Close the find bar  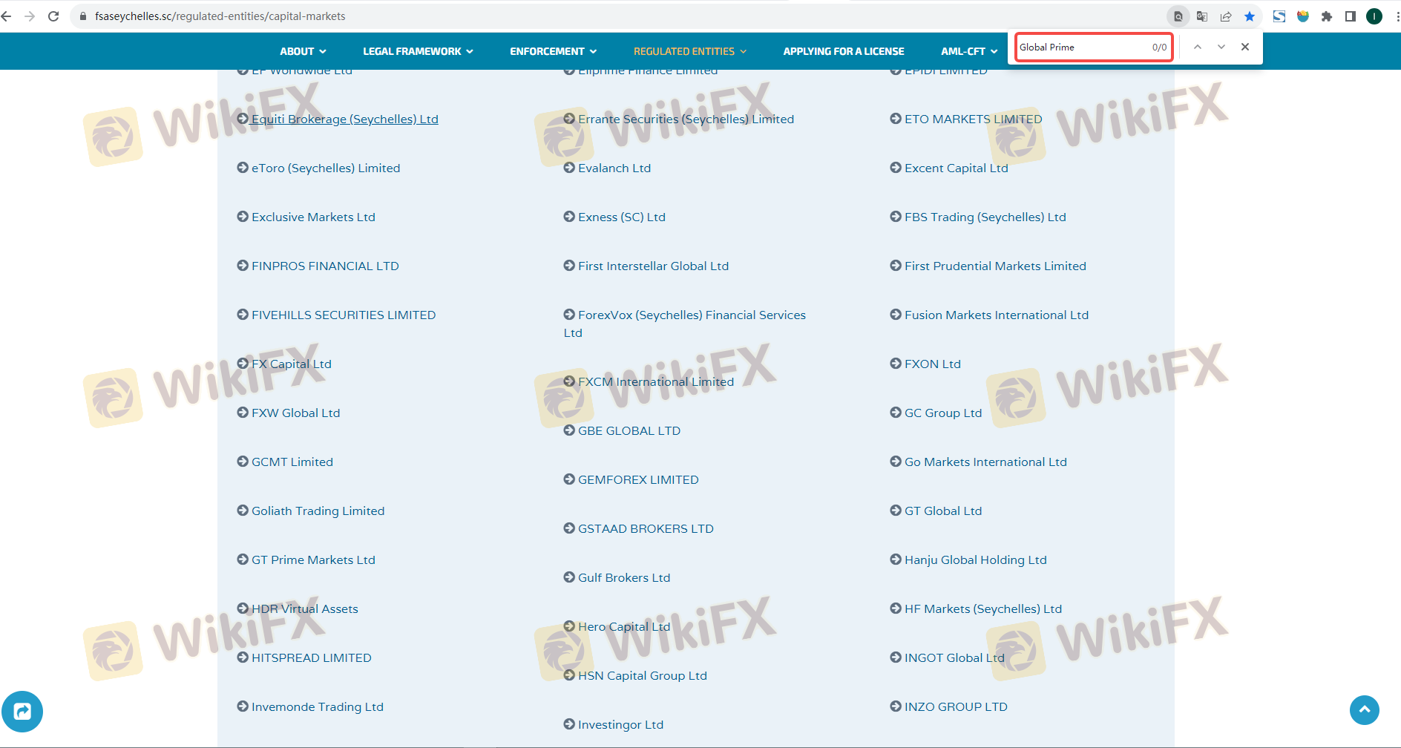[1245, 47]
